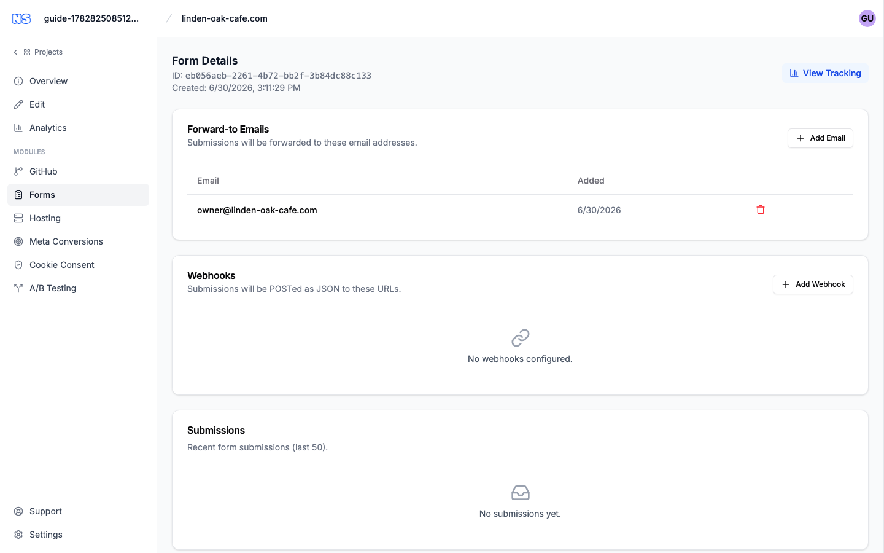Click the guide-178282508512... workspace breadcrumb

91,18
